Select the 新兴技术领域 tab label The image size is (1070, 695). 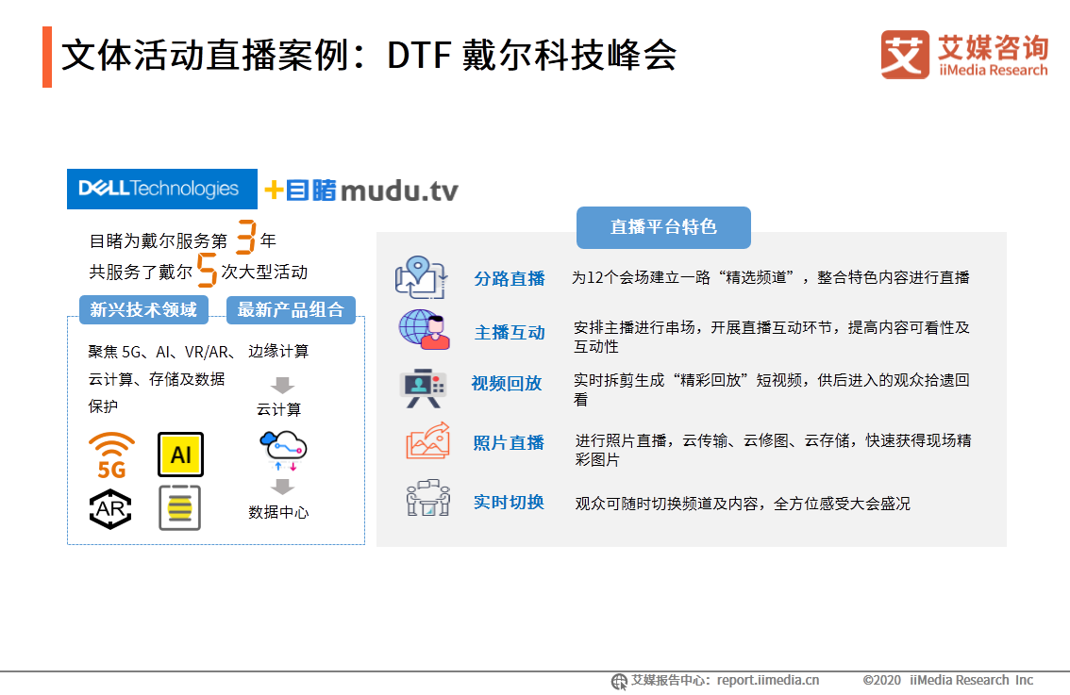144,309
